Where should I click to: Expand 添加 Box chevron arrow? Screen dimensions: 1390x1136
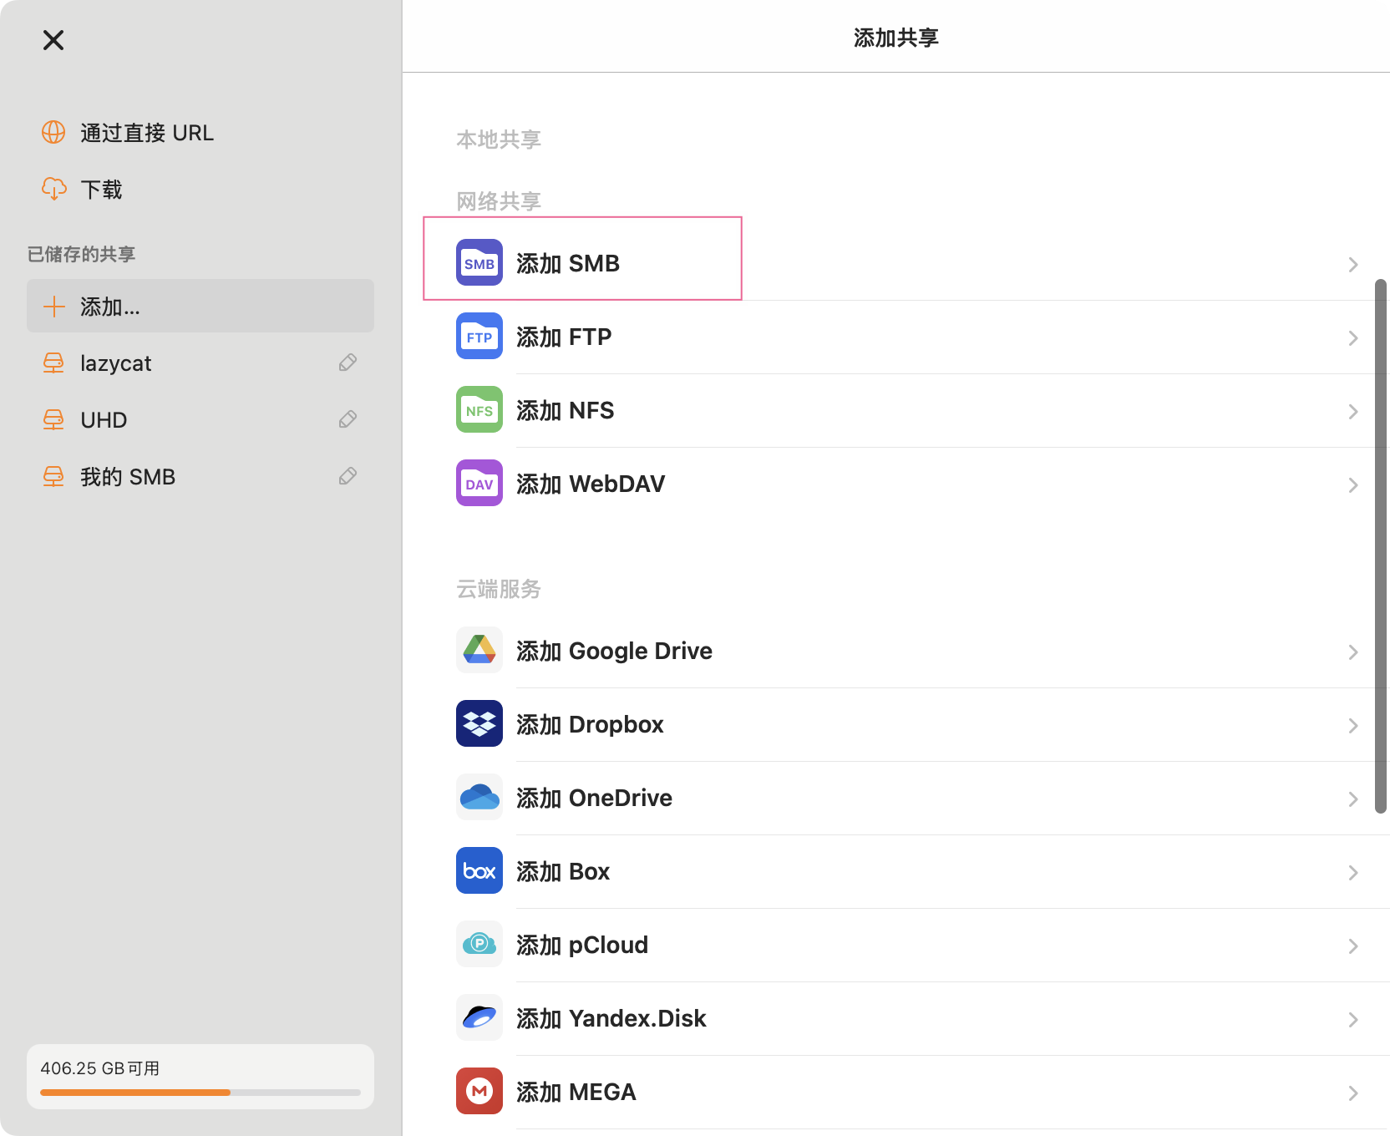(x=1352, y=872)
